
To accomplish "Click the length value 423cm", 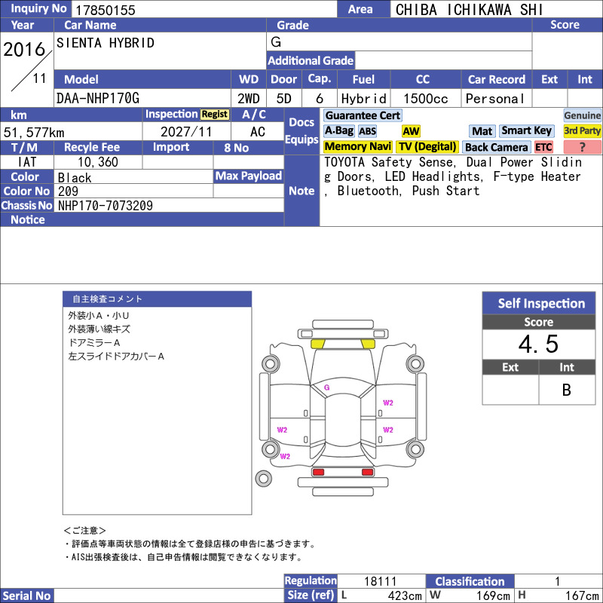I will [x=405, y=595].
